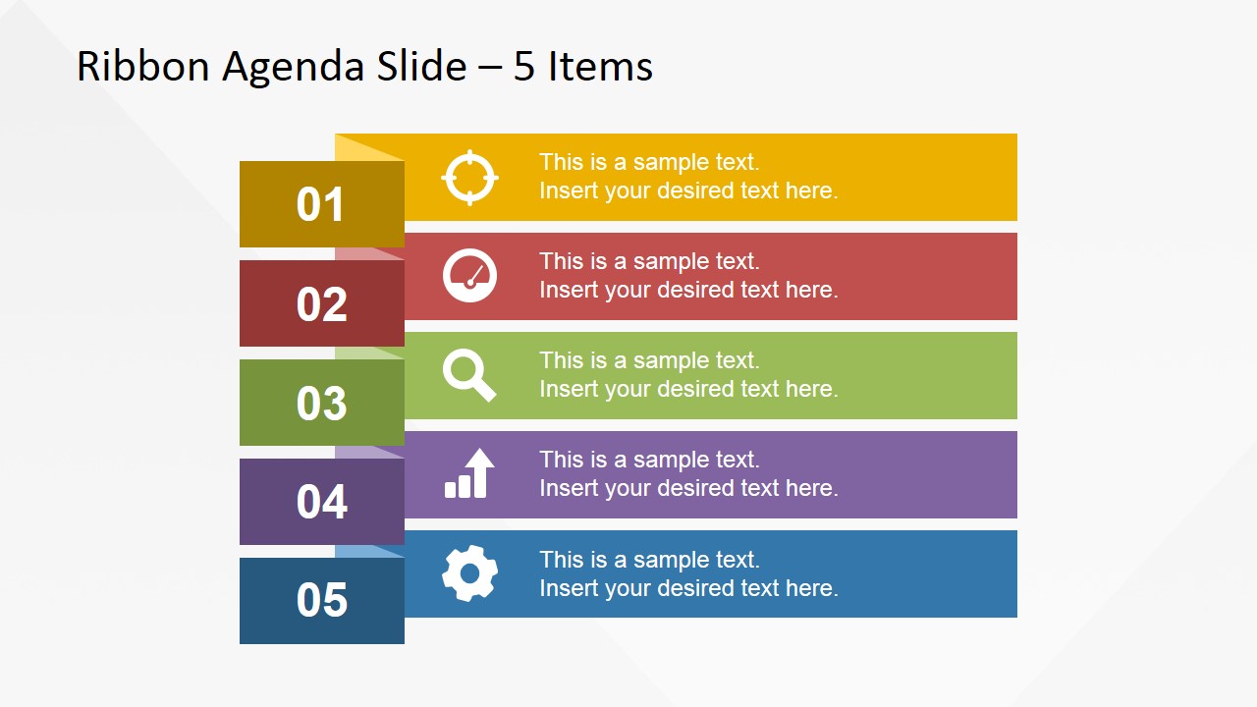Image resolution: width=1257 pixels, height=707 pixels.
Task: Select the speedometer gauge icon
Action: (469, 275)
